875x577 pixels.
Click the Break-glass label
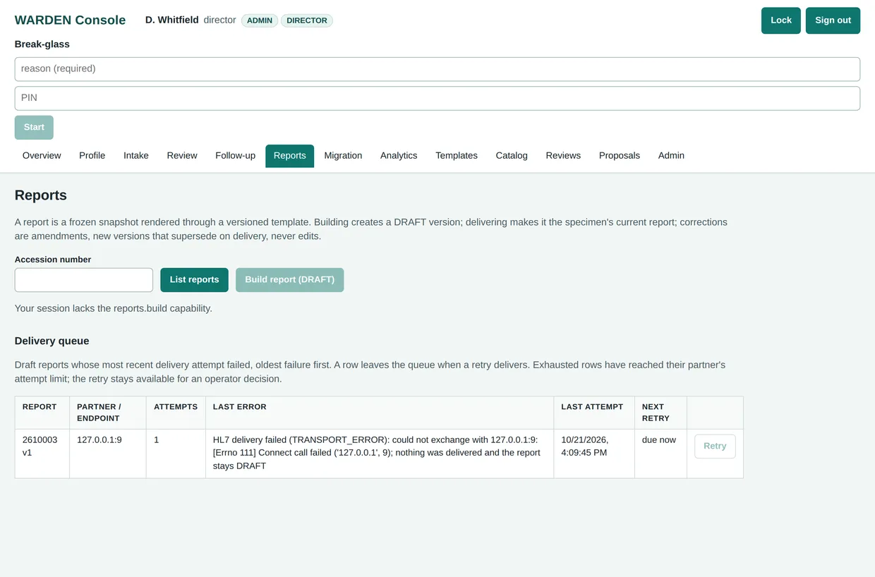[x=42, y=44]
